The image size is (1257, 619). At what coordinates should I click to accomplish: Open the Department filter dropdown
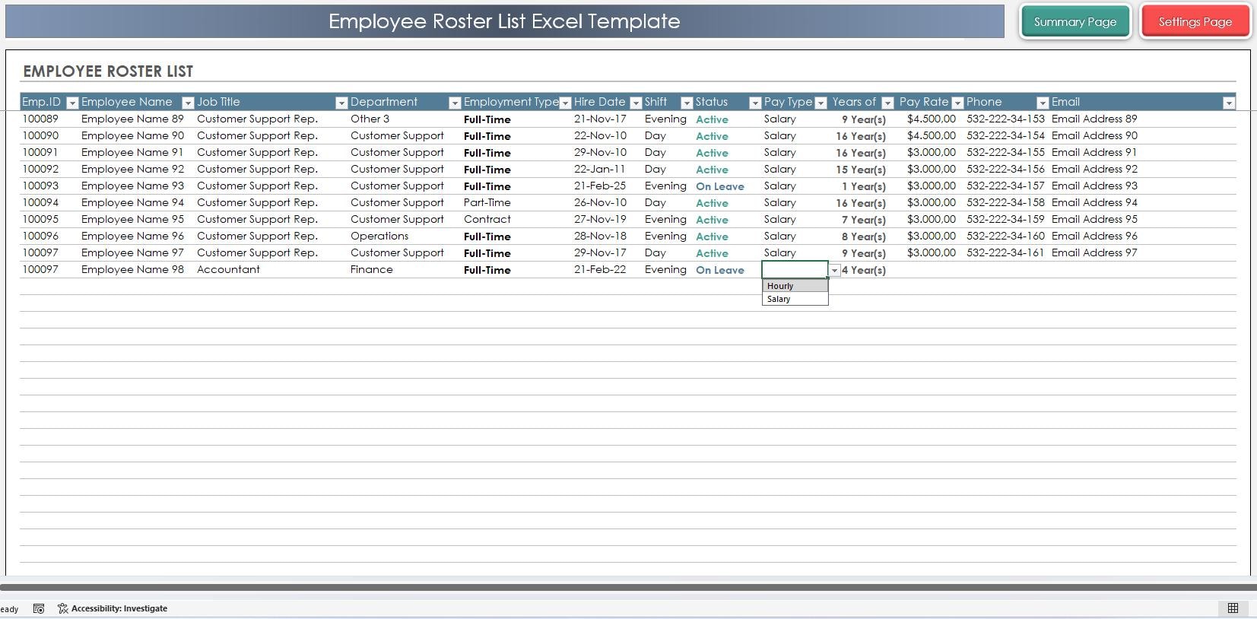[455, 103]
